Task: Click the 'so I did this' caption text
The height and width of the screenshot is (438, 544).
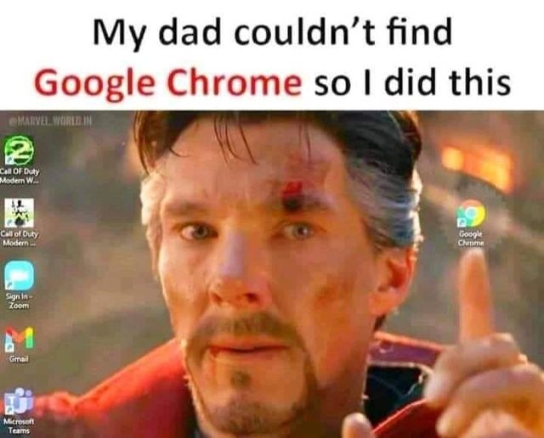Action: (x=412, y=83)
